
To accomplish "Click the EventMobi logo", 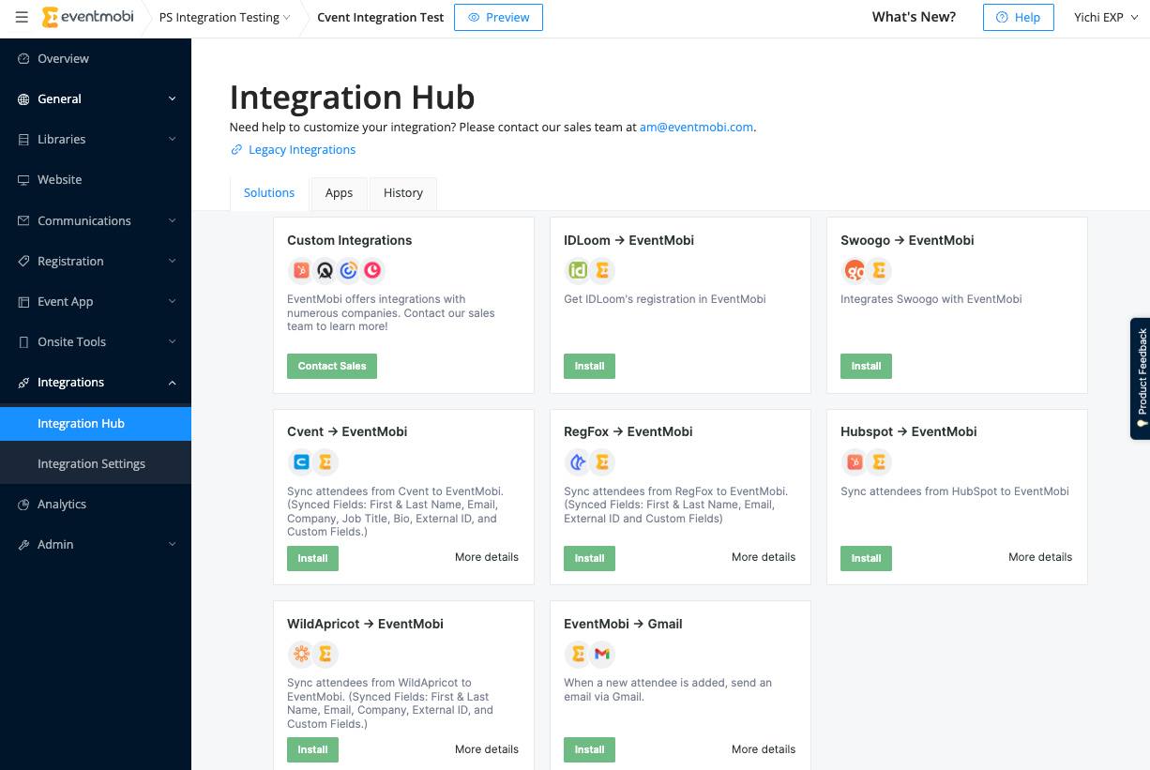I will coord(88,17).
